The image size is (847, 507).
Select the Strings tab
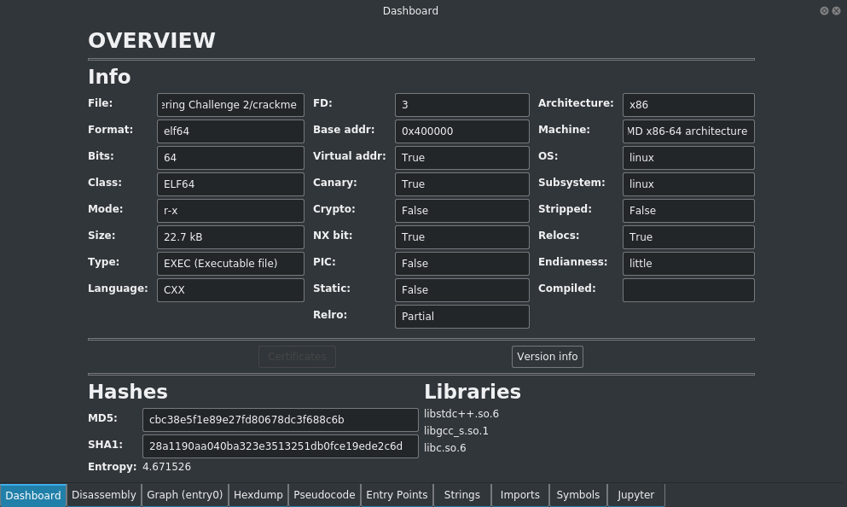coord(461,495)
